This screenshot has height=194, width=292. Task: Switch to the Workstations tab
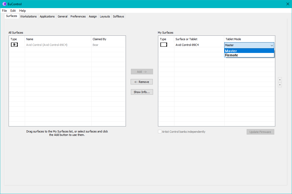[x=28, y=16]
